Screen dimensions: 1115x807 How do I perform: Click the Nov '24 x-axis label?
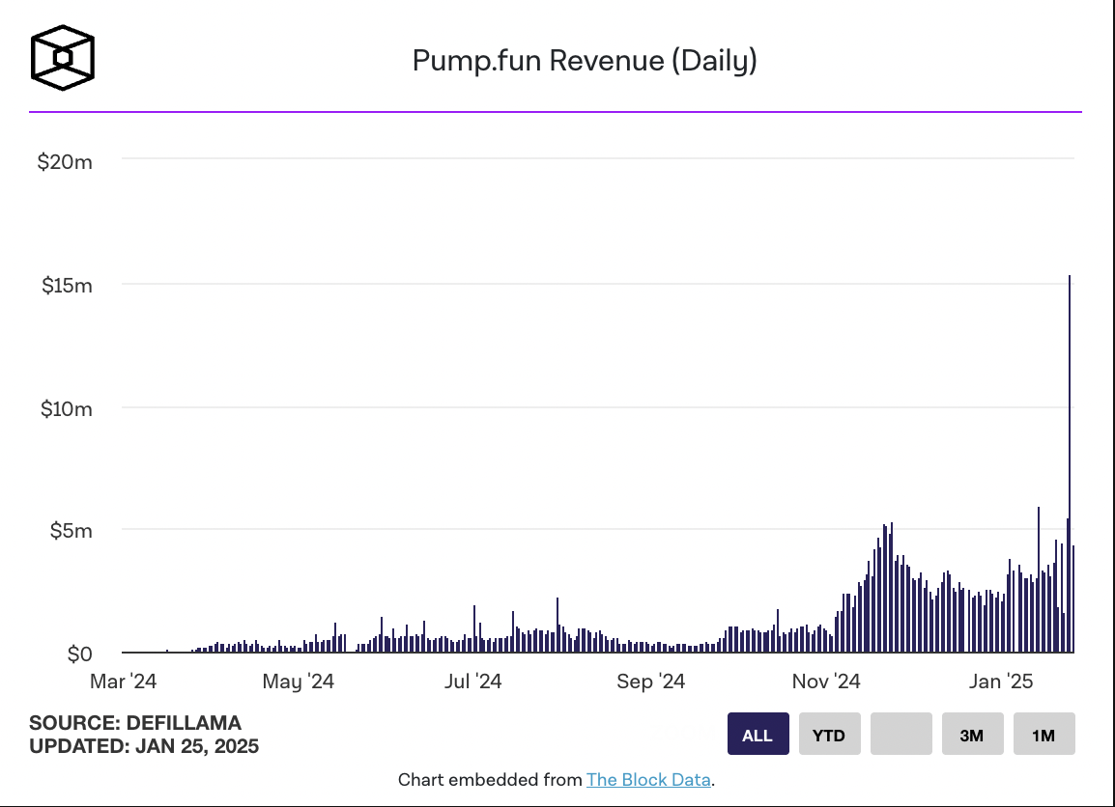point(825,682)
